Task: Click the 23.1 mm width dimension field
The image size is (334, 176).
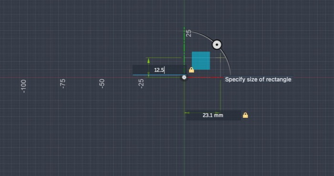Action: 213,115
